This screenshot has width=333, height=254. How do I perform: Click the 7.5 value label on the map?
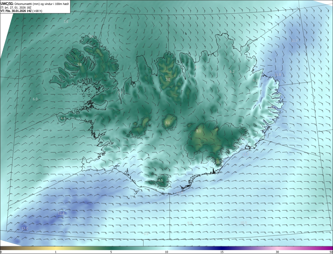point(66,22)
